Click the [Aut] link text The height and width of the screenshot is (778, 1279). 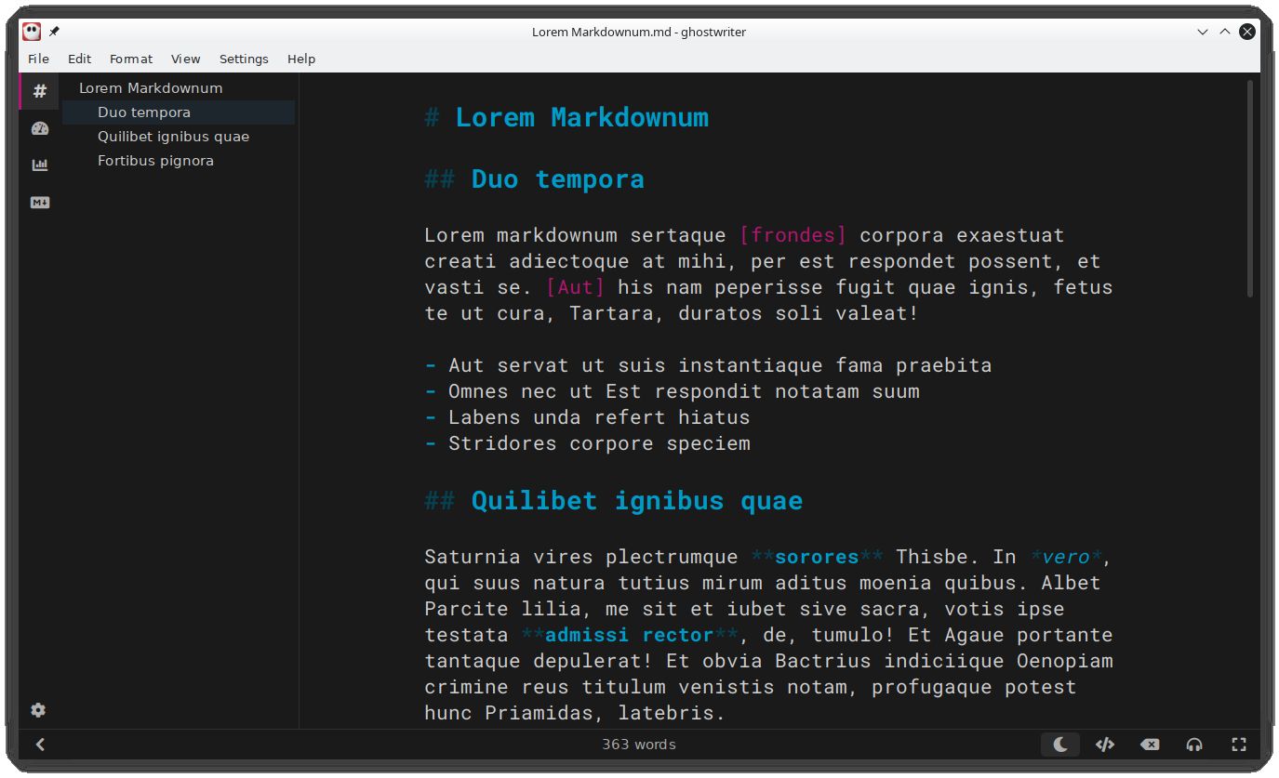(x=576, y=287)
